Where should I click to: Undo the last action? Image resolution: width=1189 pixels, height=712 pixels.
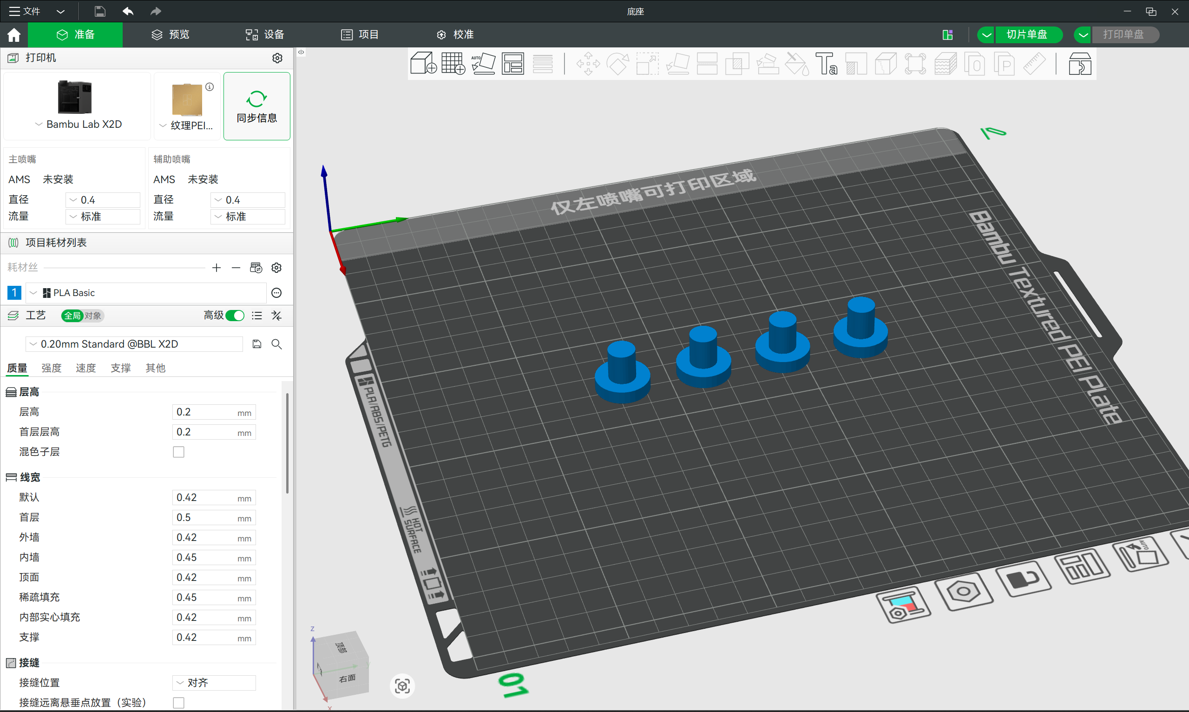coord(128,11)
